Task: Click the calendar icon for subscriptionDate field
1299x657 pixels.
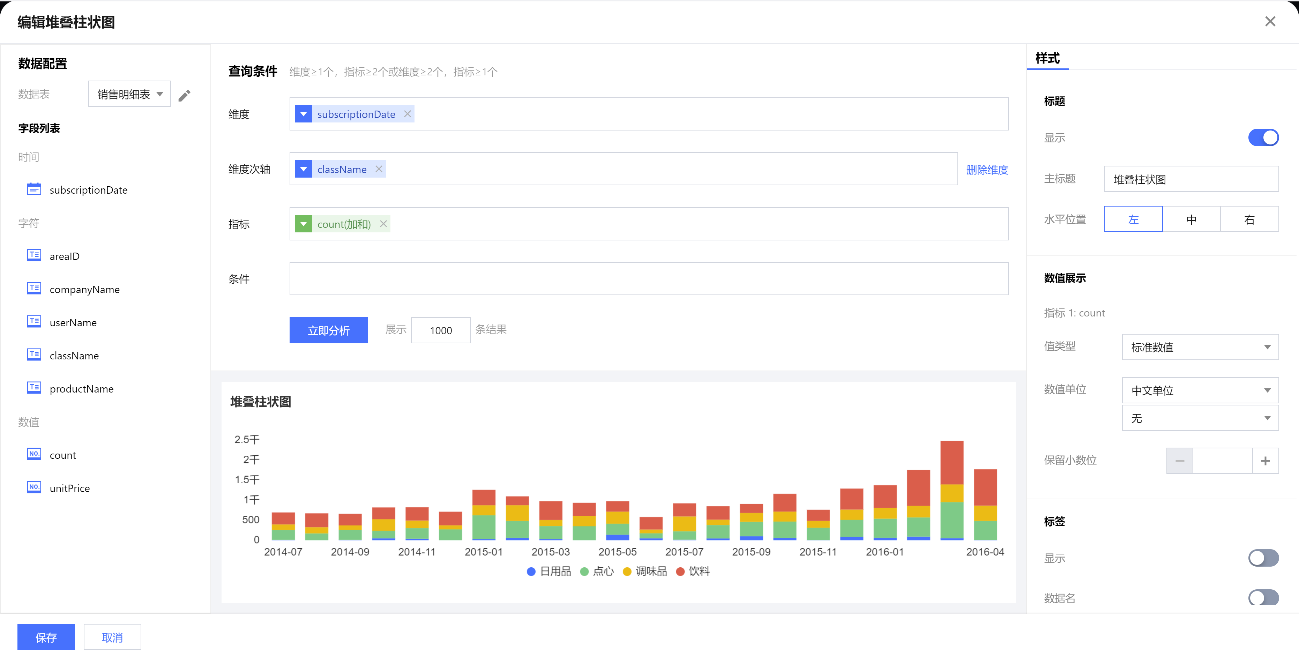Action: point(34,189)
